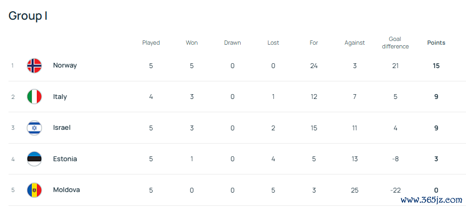Click Moldova's -22 goal difference value
Viewport: 466px width, 208px height.
(395, 190)
